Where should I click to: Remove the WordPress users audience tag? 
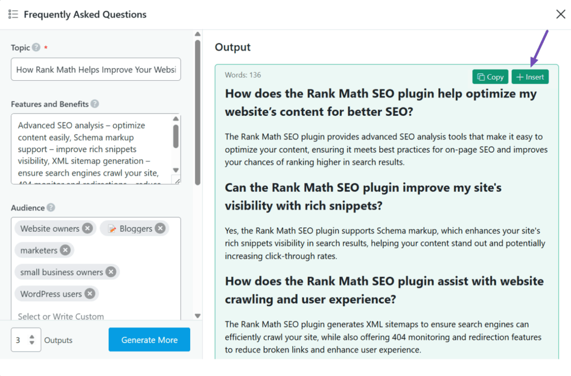tap(90, 294)
